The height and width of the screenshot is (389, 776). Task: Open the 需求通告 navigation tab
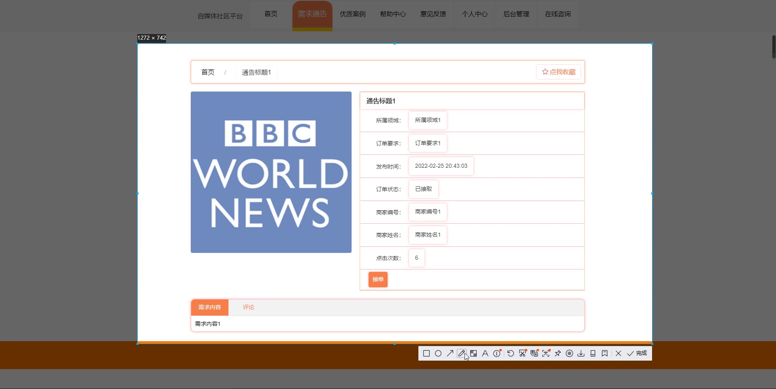point(312,15)
